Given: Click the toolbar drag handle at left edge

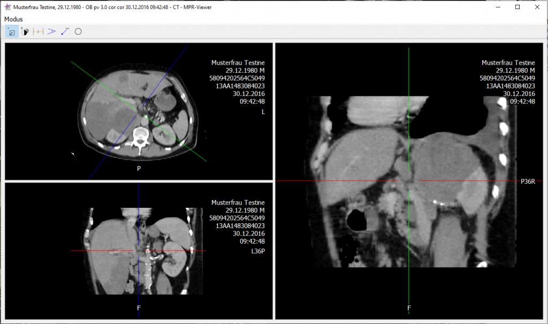Looking at the screenshot, I should [3, 32].
